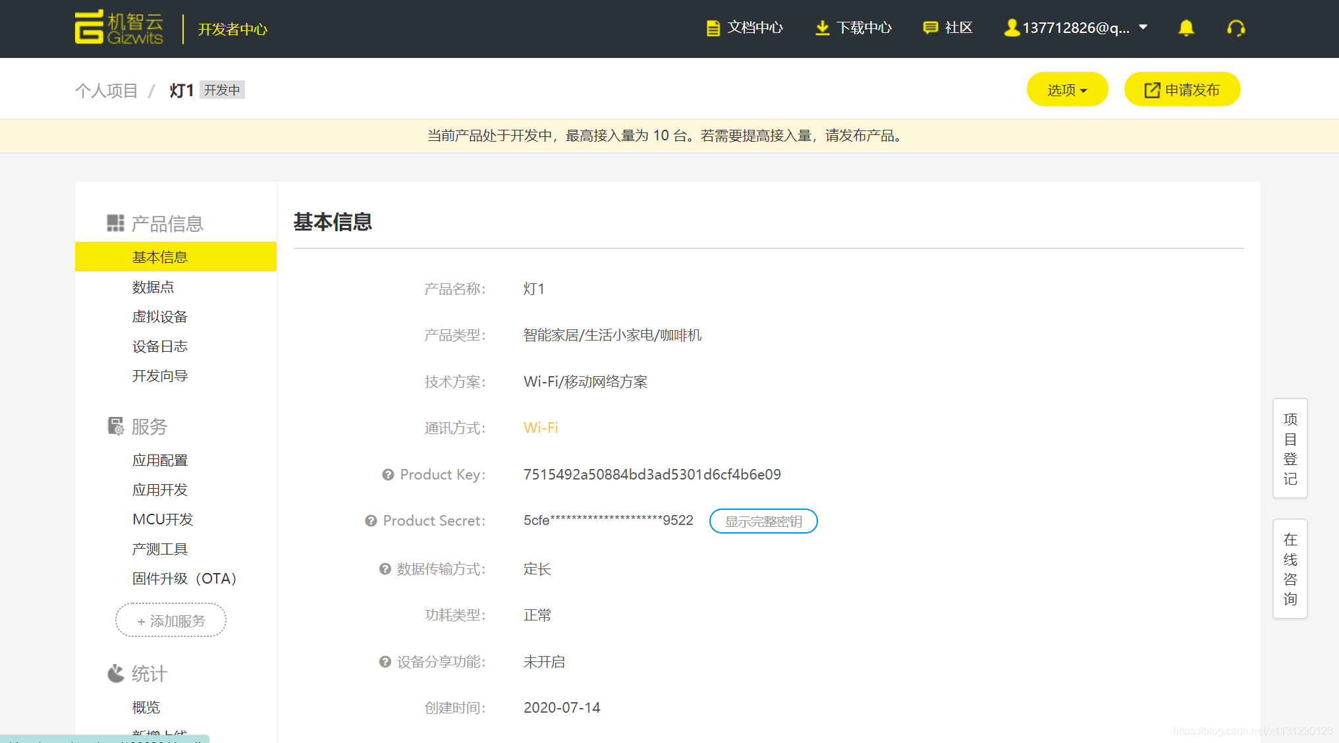
Task: Open notifications bell icon
Action: (1186, 28)
